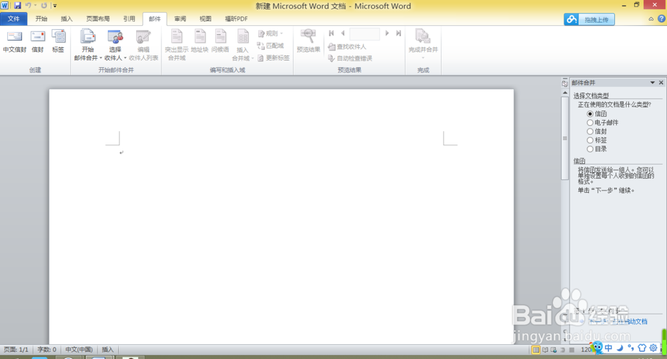Click the 插入 insert mode indicator
The image size is (667, 359).
[x=107, y=350]
